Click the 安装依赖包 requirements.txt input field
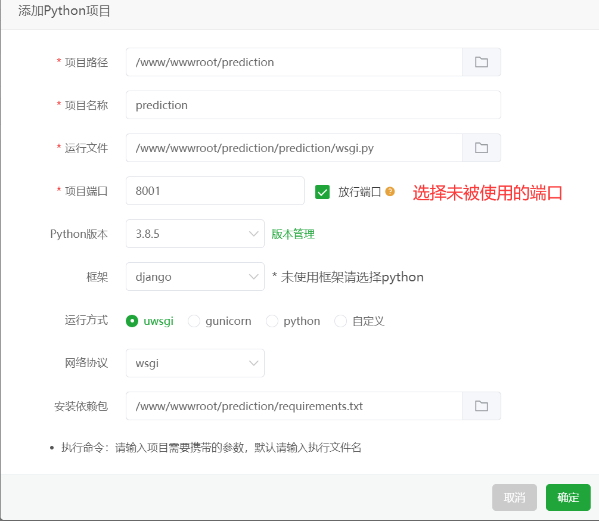 294,406
